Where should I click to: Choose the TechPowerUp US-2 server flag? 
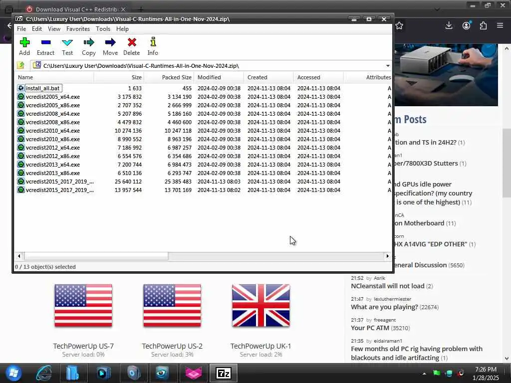coord(172,306)
